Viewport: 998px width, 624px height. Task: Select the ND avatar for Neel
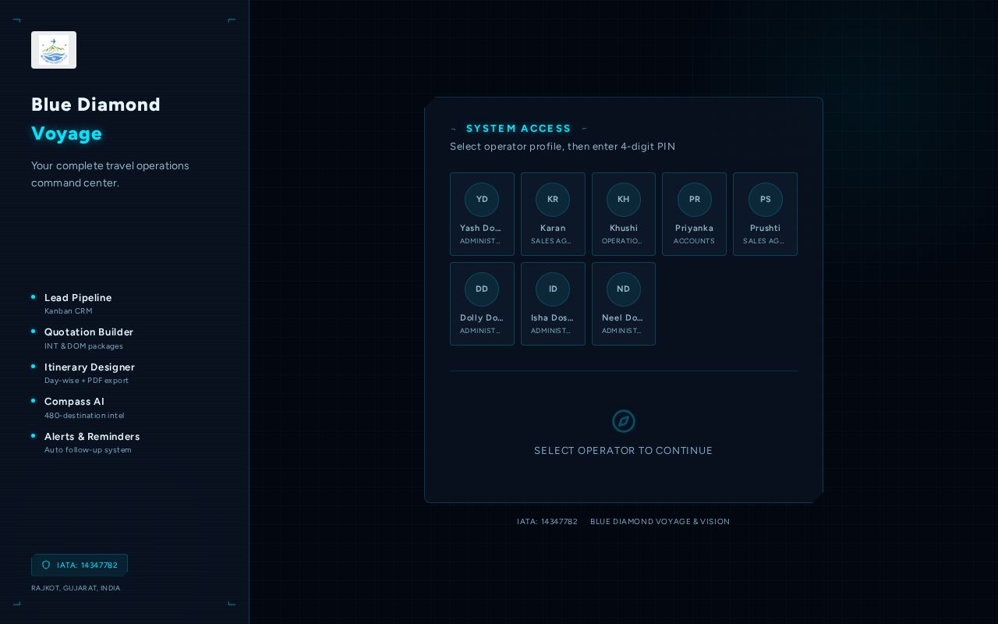[624, 289]
